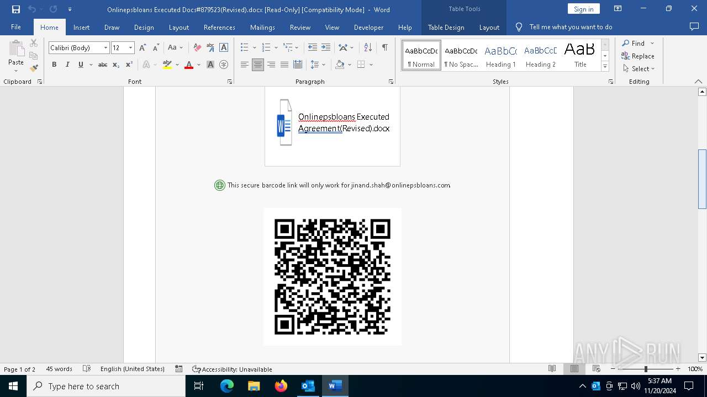Click the Phonetic Guide icon
The height and width of the screenshot is (397, 707).
point(210,47)
